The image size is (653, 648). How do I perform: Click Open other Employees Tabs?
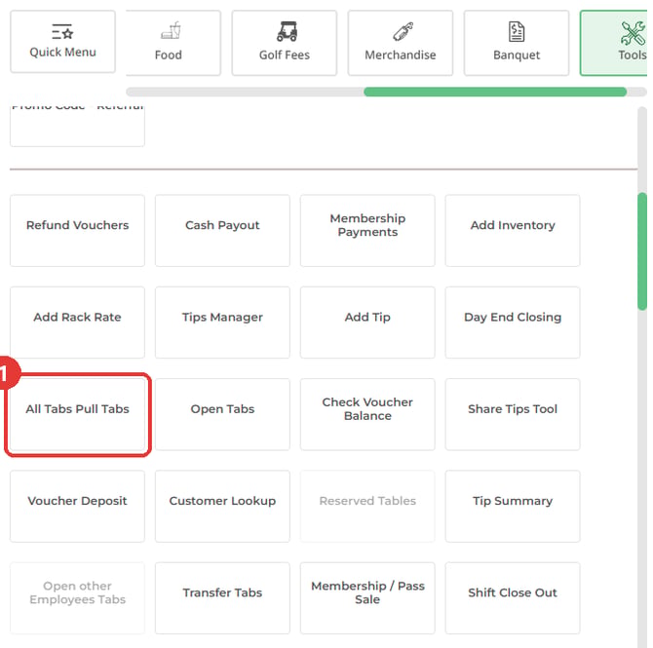coord(77,598)
